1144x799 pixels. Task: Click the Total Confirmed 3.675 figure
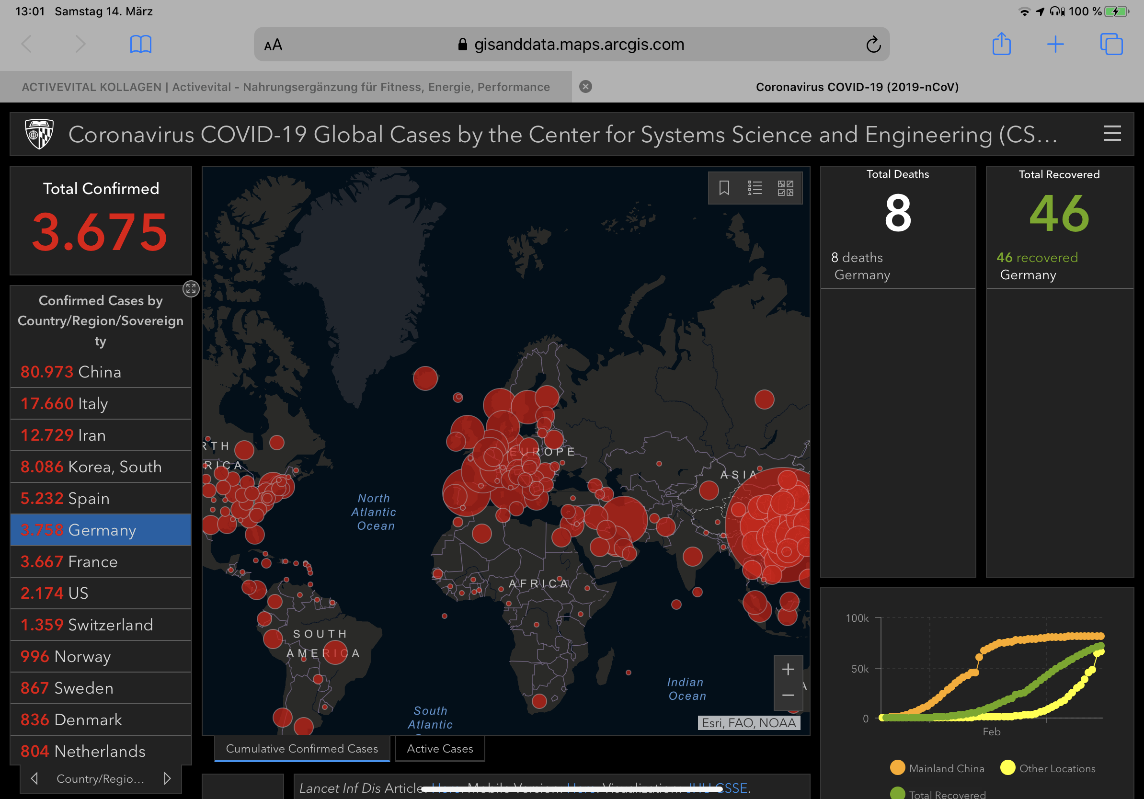pos(100,232)
